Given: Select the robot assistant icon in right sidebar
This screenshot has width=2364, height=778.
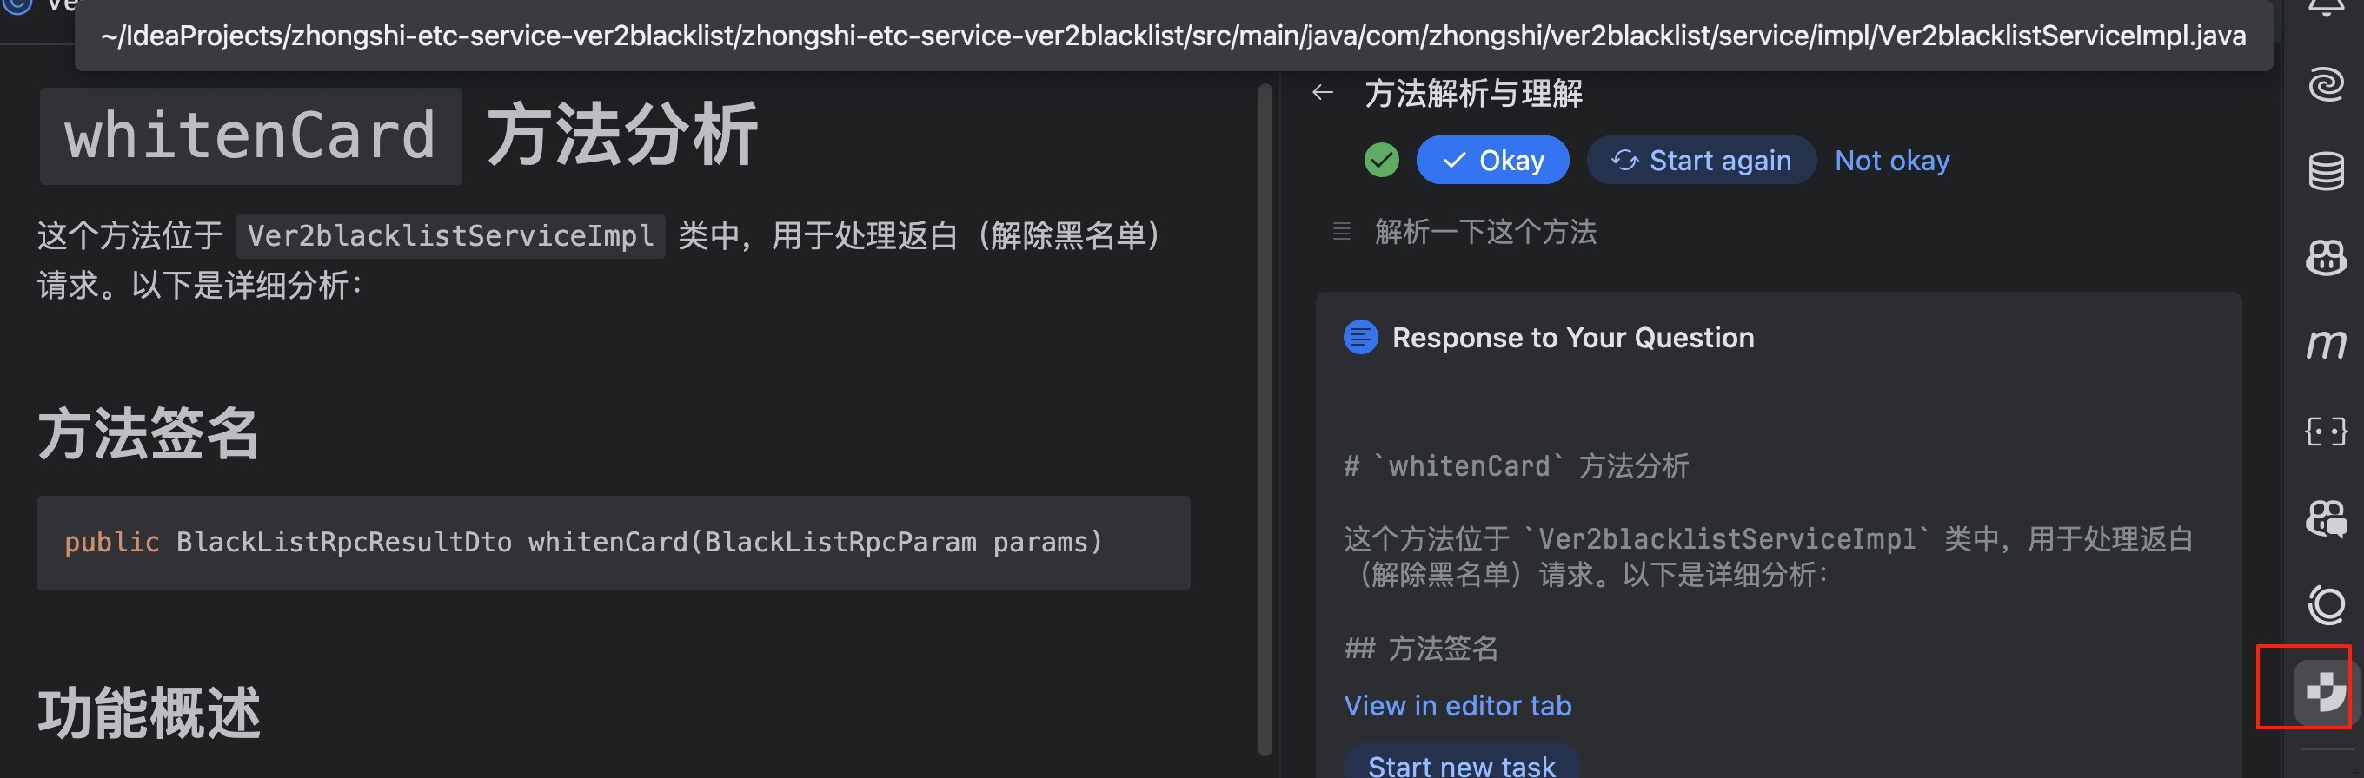Looking at the screenshot, I should click(2327, 258).
